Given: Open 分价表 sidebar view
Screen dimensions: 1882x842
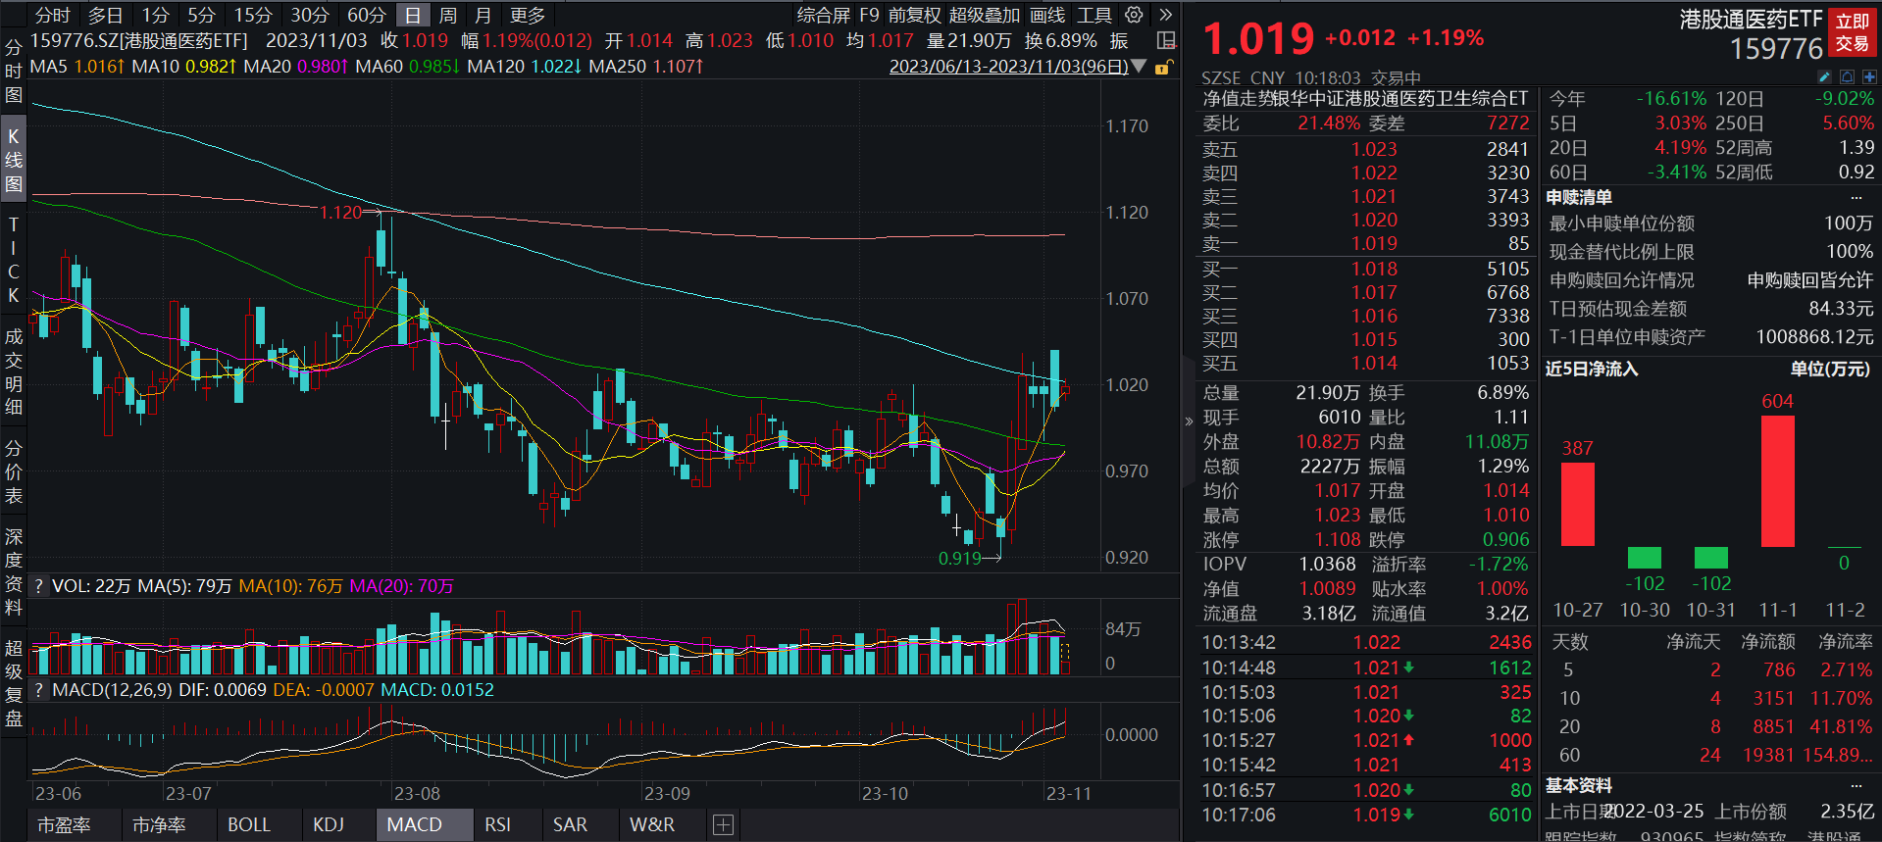Looking at the screenshot, I should click(x=14, y=472).
